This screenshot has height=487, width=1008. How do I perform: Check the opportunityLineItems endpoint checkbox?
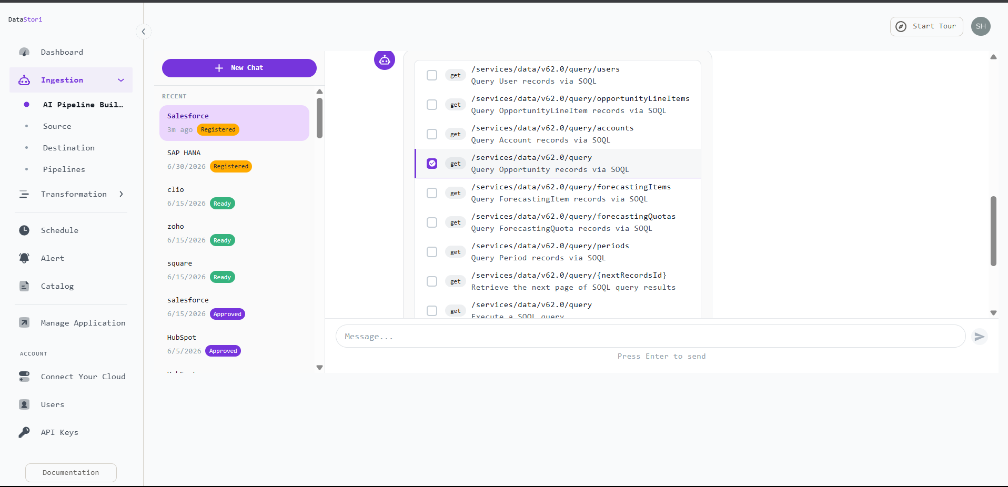click(x=432, y=105)
